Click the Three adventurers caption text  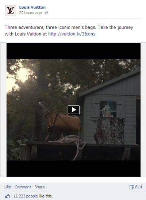pyautogui.click(x=69, y=31)
